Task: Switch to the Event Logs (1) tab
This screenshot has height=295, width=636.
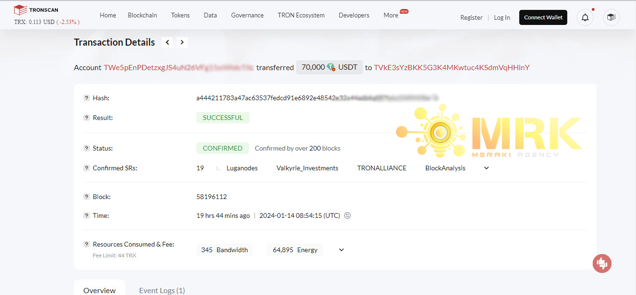Action: tap(162, 290)
